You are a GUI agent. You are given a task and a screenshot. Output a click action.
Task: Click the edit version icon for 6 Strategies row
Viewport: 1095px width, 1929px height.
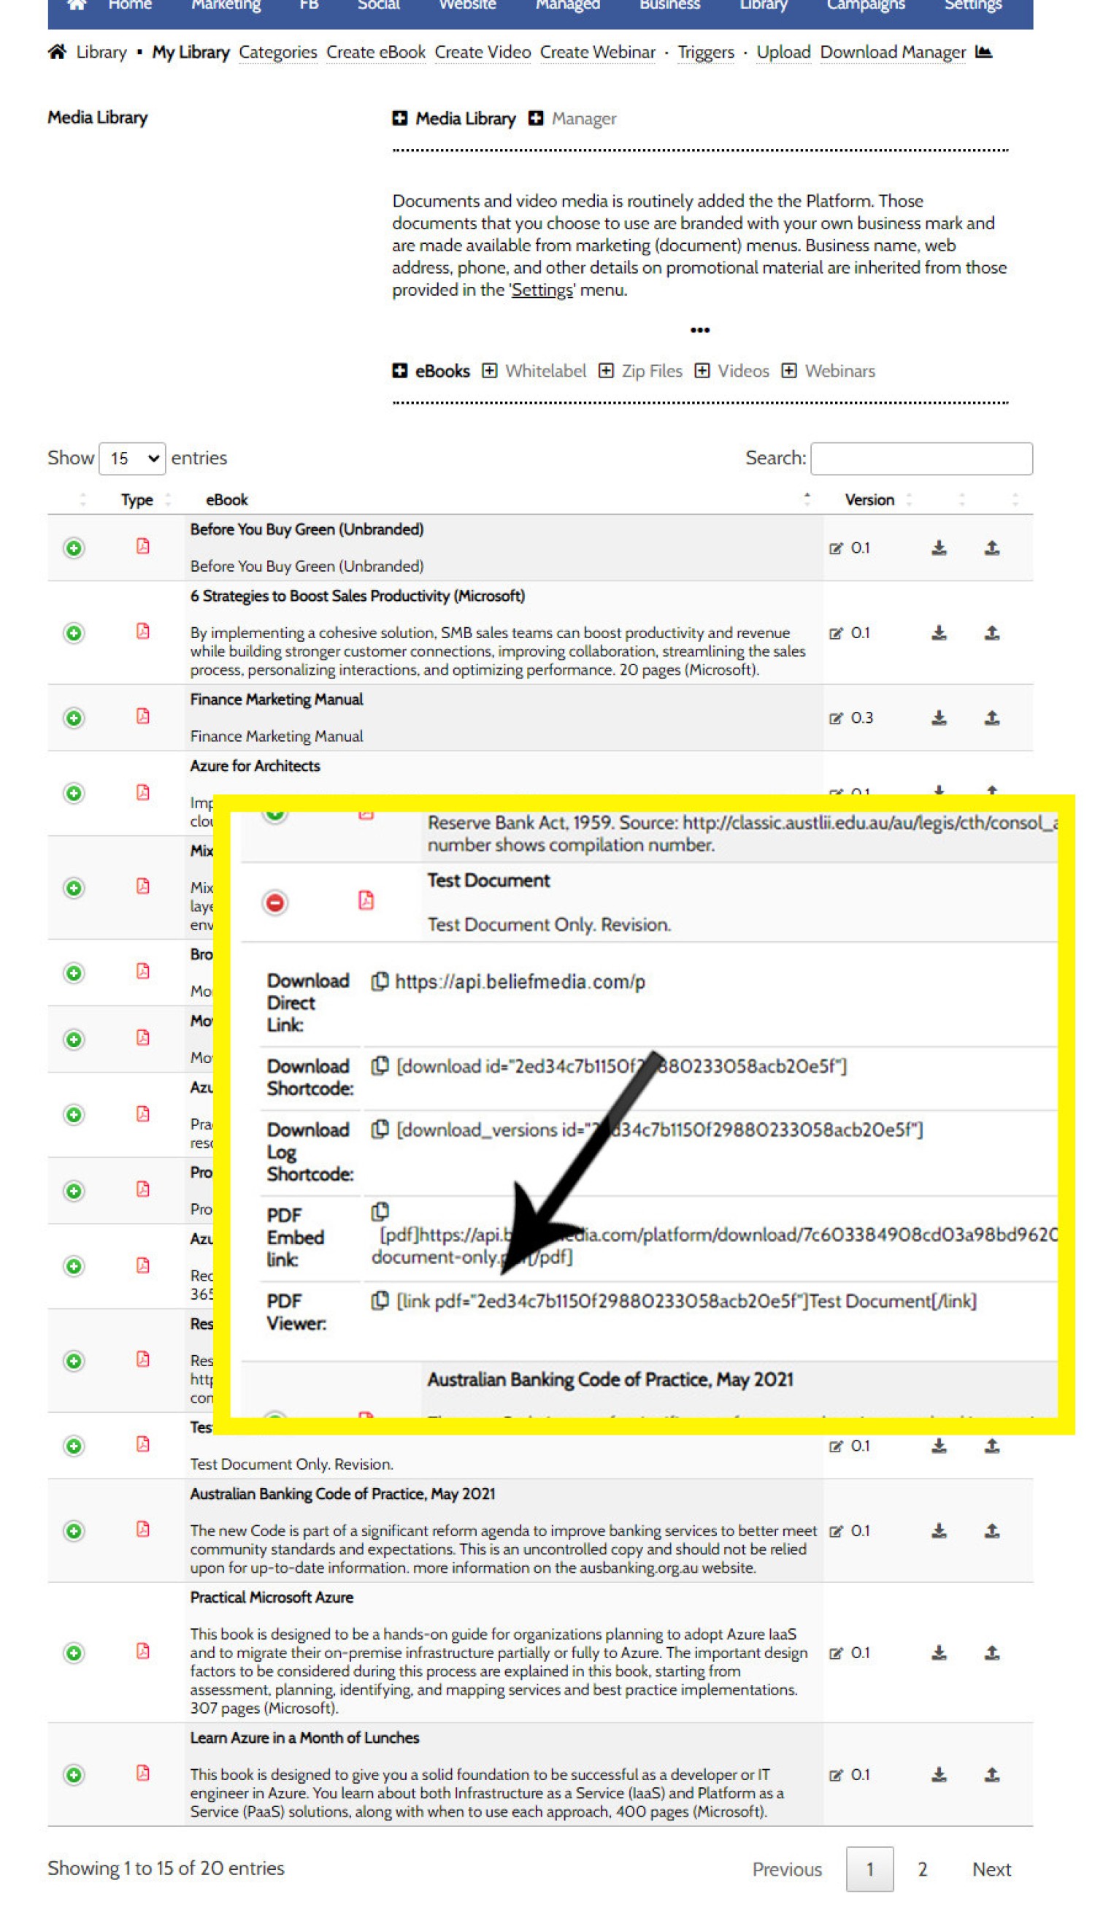click(835, 633)
